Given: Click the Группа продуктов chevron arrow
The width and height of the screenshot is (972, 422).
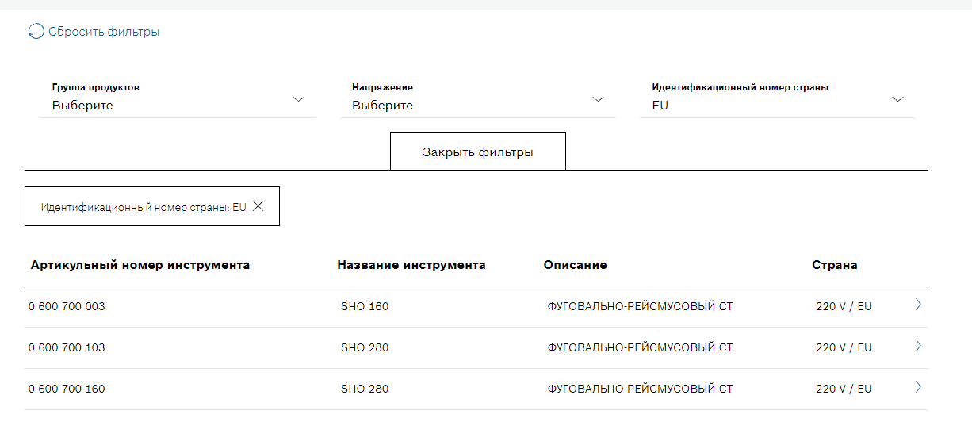Looking at the screenshot, I should tap(299, 99).
